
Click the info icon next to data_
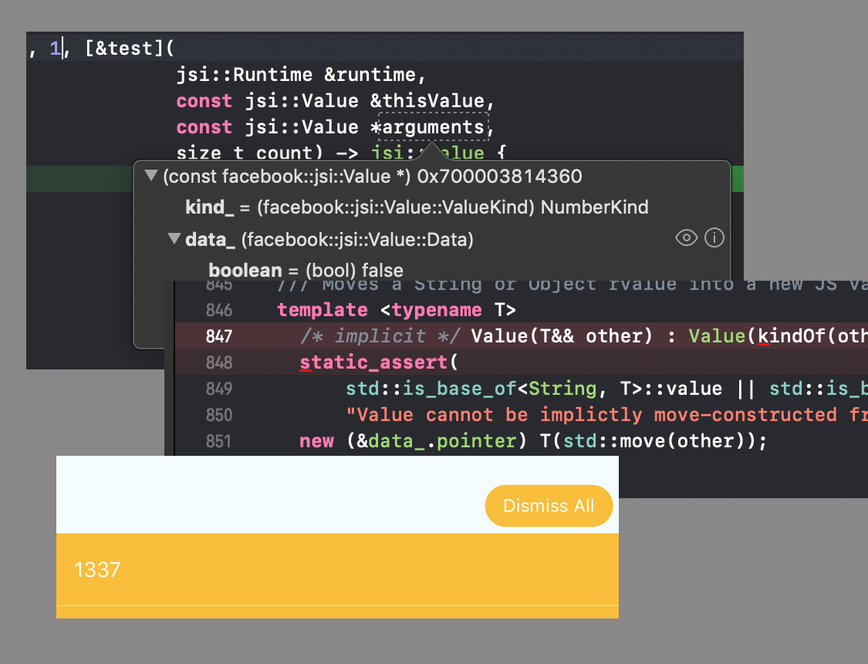714,238
